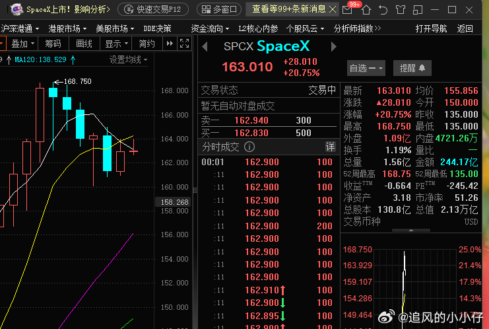Click 卖一 price 162.940
This screenshot has width=489, height=329.
[251, 120]
